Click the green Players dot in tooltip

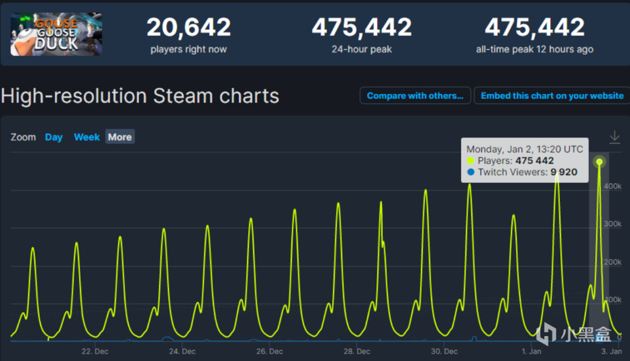point(471,161)
